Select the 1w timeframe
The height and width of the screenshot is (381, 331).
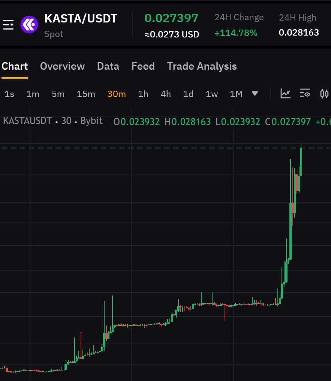[x=212, y=94]
